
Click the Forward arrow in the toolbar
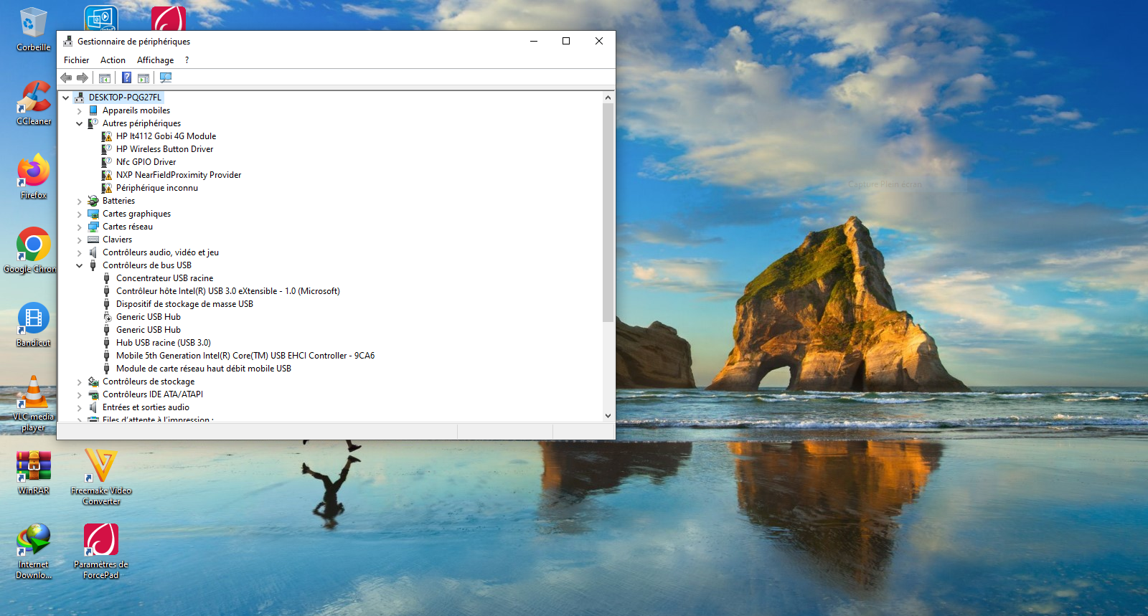tap(83, 77)
